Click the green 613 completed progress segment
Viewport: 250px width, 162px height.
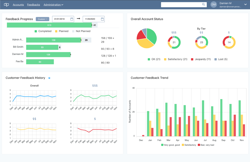click(x=48, y=25)
